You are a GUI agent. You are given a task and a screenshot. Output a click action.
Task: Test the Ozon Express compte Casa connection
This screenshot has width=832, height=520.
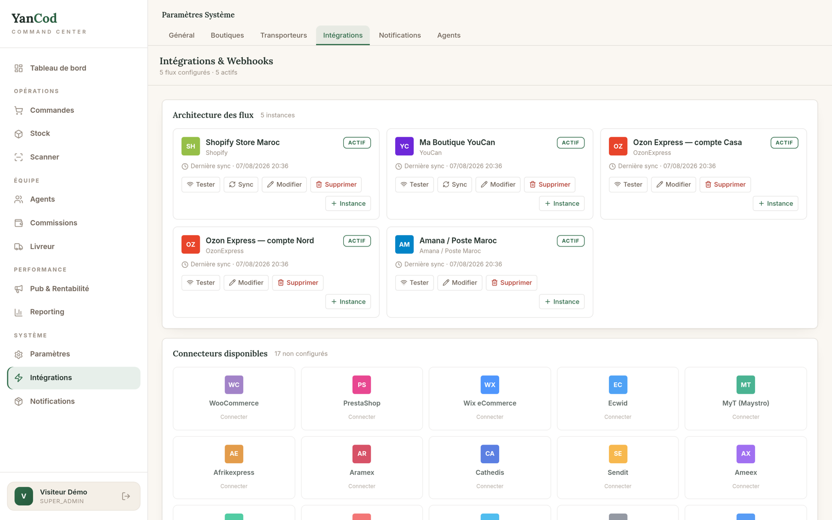[628, 185]
